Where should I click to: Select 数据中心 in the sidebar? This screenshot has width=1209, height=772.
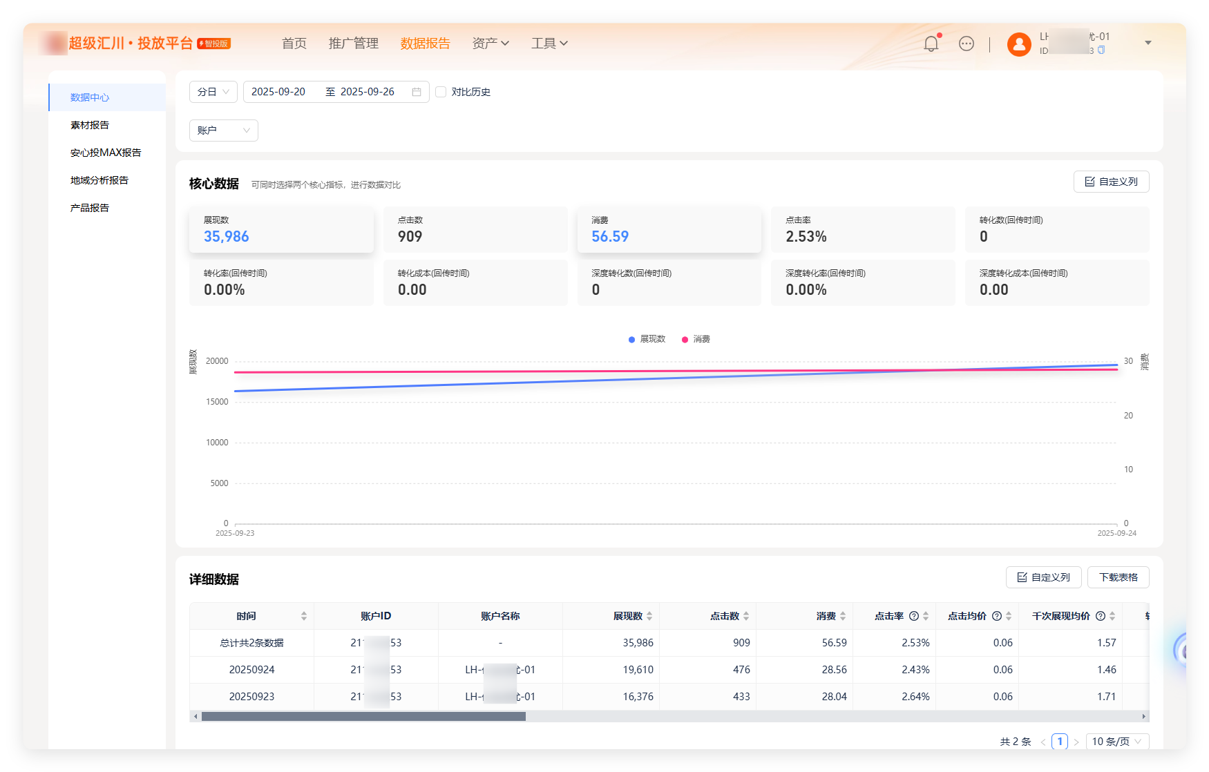coord(107,97)
